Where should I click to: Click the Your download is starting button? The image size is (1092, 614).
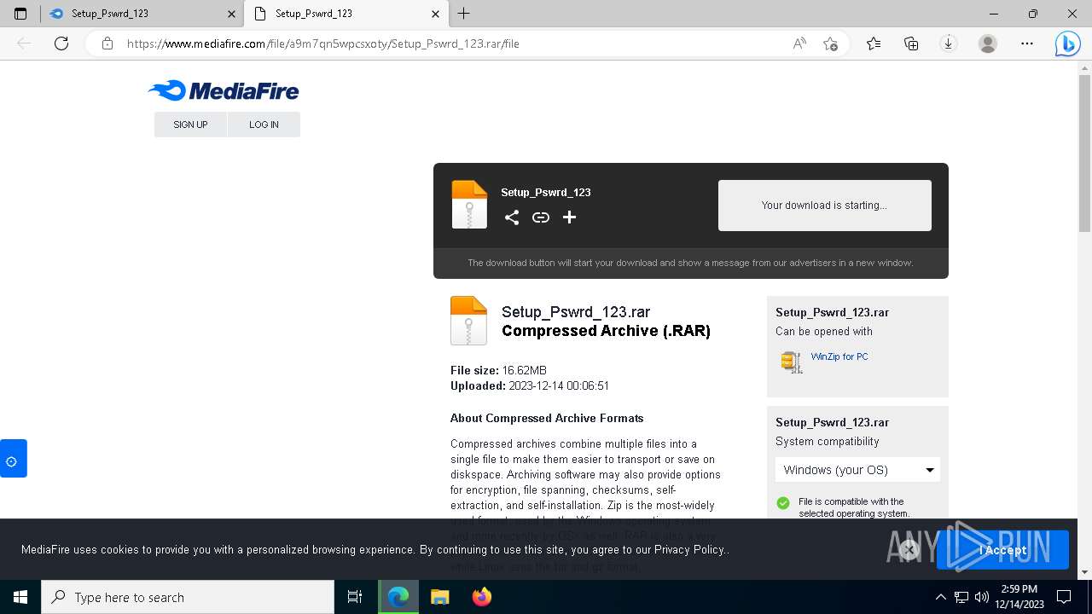[824, 206]
